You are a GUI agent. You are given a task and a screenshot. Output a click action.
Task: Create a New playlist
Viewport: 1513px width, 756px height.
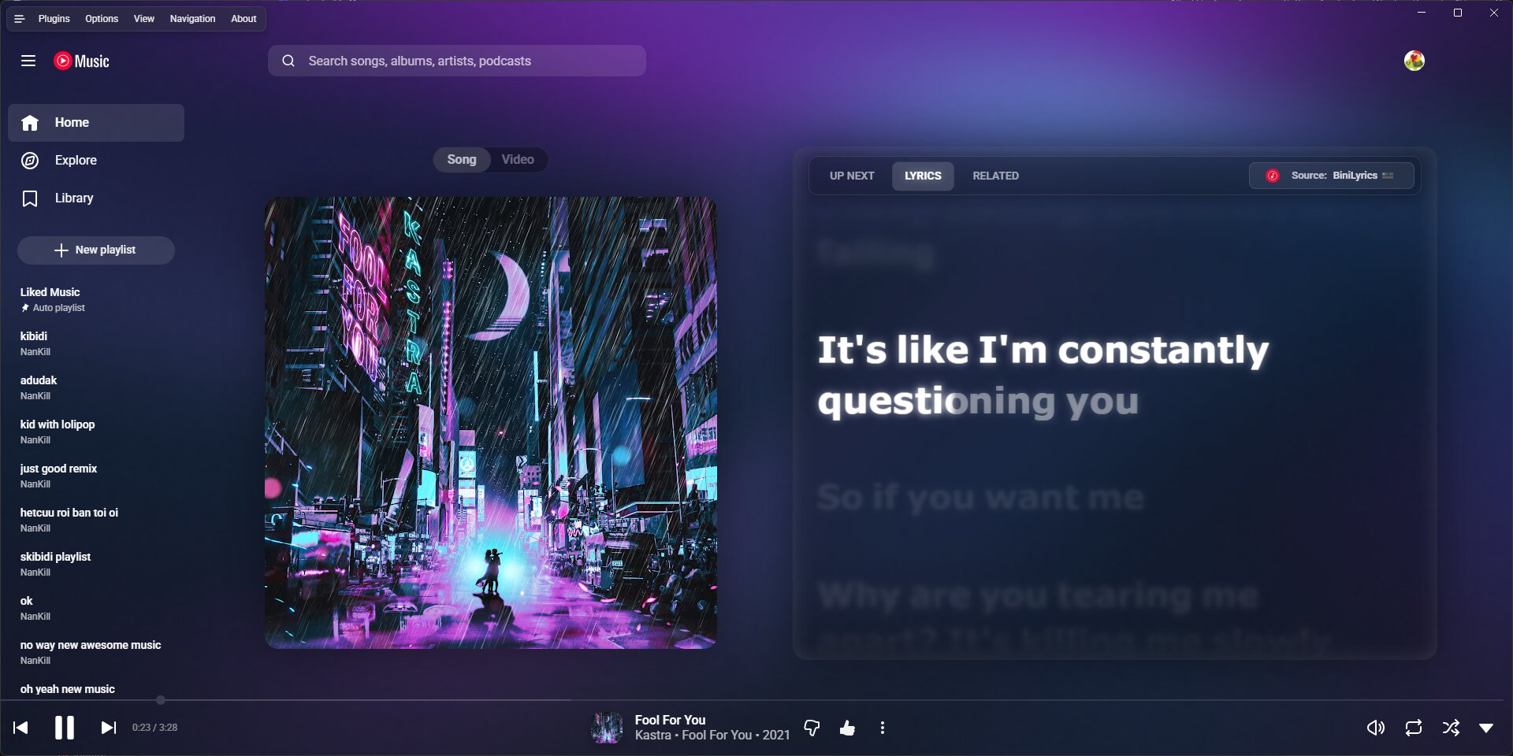[96, 250]
